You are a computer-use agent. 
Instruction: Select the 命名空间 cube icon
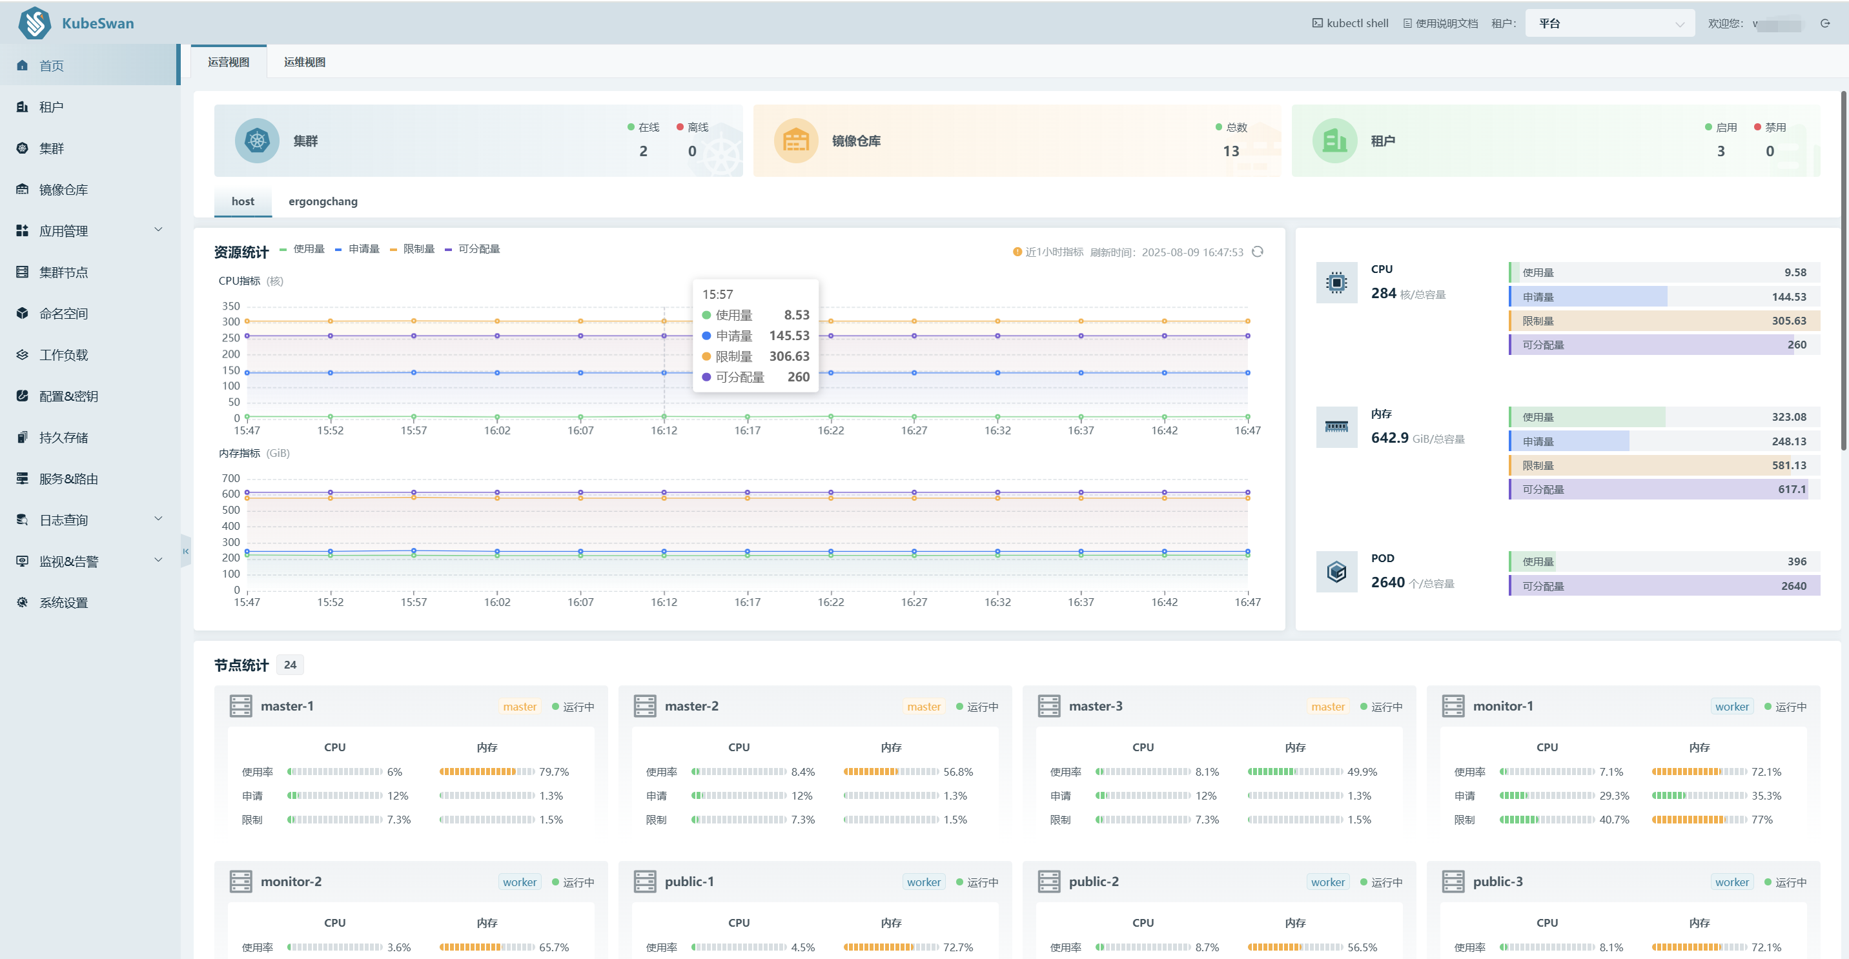[x=22, y=314]
